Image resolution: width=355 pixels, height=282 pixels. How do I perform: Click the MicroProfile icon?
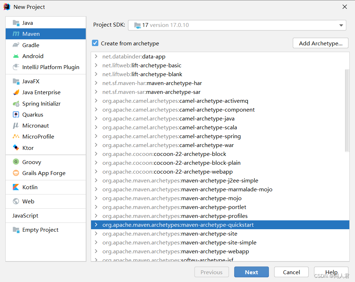(x=16, y=136)
